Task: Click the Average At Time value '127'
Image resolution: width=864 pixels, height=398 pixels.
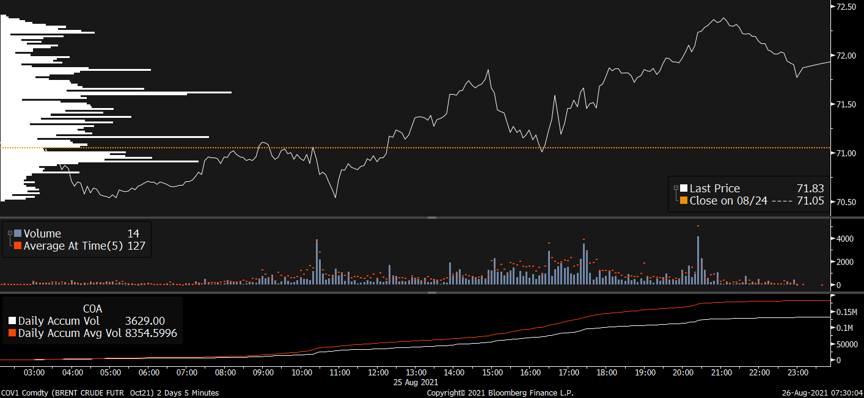Action: coord(136,246)
